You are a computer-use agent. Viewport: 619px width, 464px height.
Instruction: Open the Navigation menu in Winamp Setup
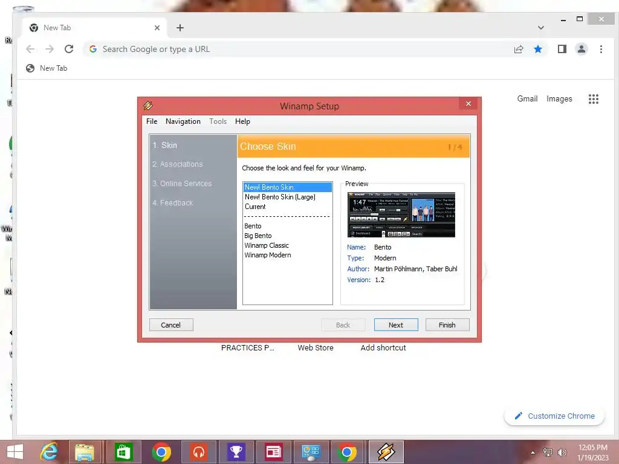point(183,121)
